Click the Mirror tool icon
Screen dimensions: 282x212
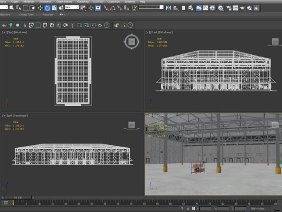pos(169,8)
